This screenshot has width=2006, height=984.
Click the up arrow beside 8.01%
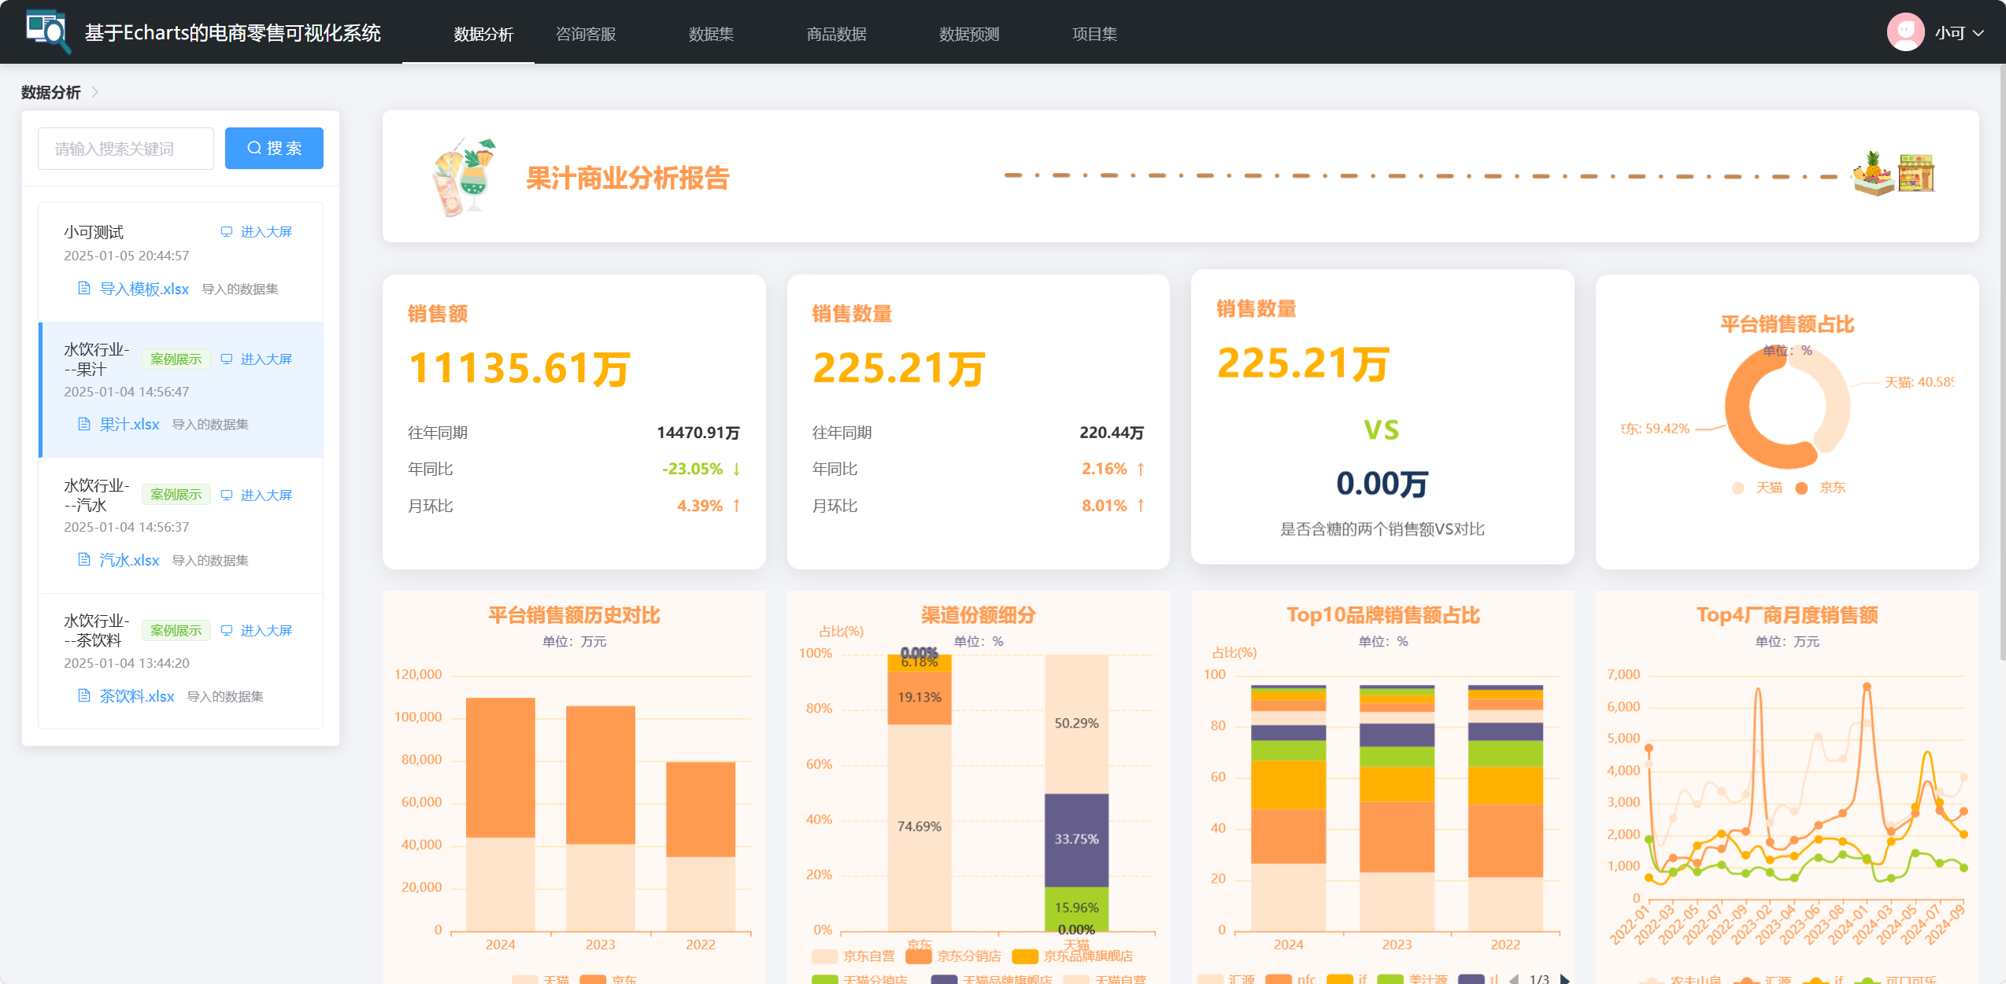[1141, 506]
